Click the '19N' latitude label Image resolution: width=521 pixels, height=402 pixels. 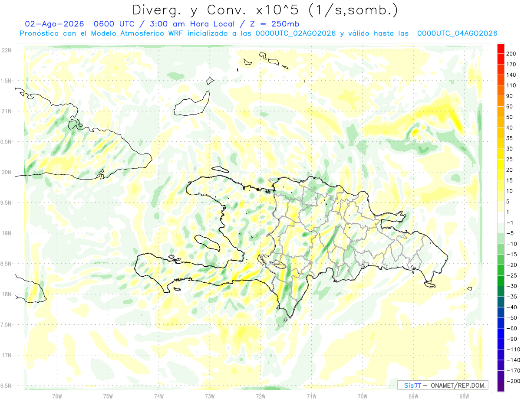(x=6, y=233)
